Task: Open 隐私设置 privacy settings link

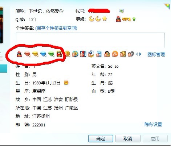Action: [153, 124]
